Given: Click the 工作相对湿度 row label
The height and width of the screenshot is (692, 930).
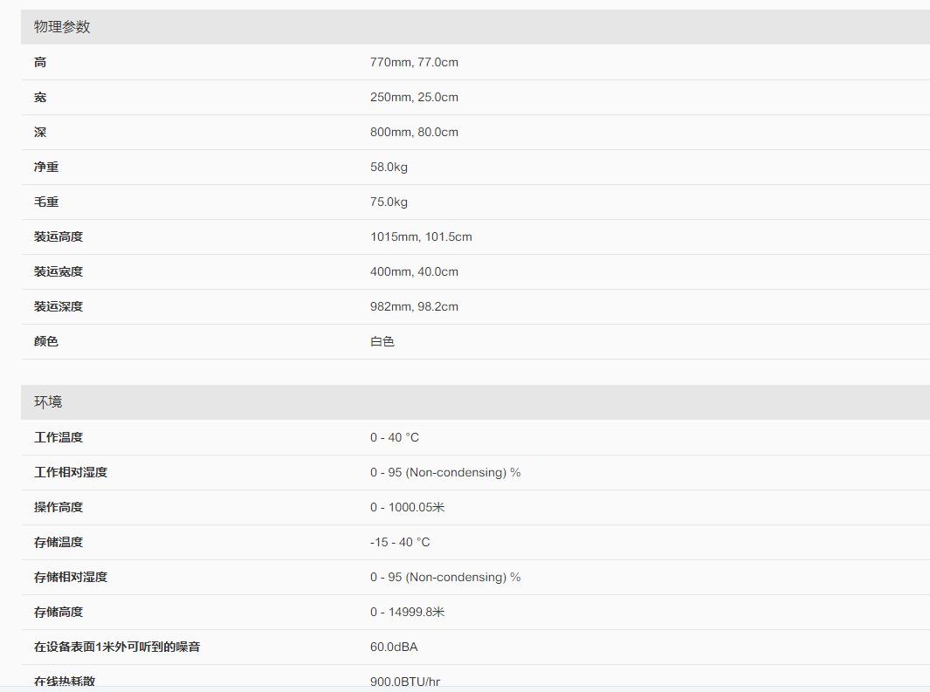Looking at the screenshot, I should (71, 472).
